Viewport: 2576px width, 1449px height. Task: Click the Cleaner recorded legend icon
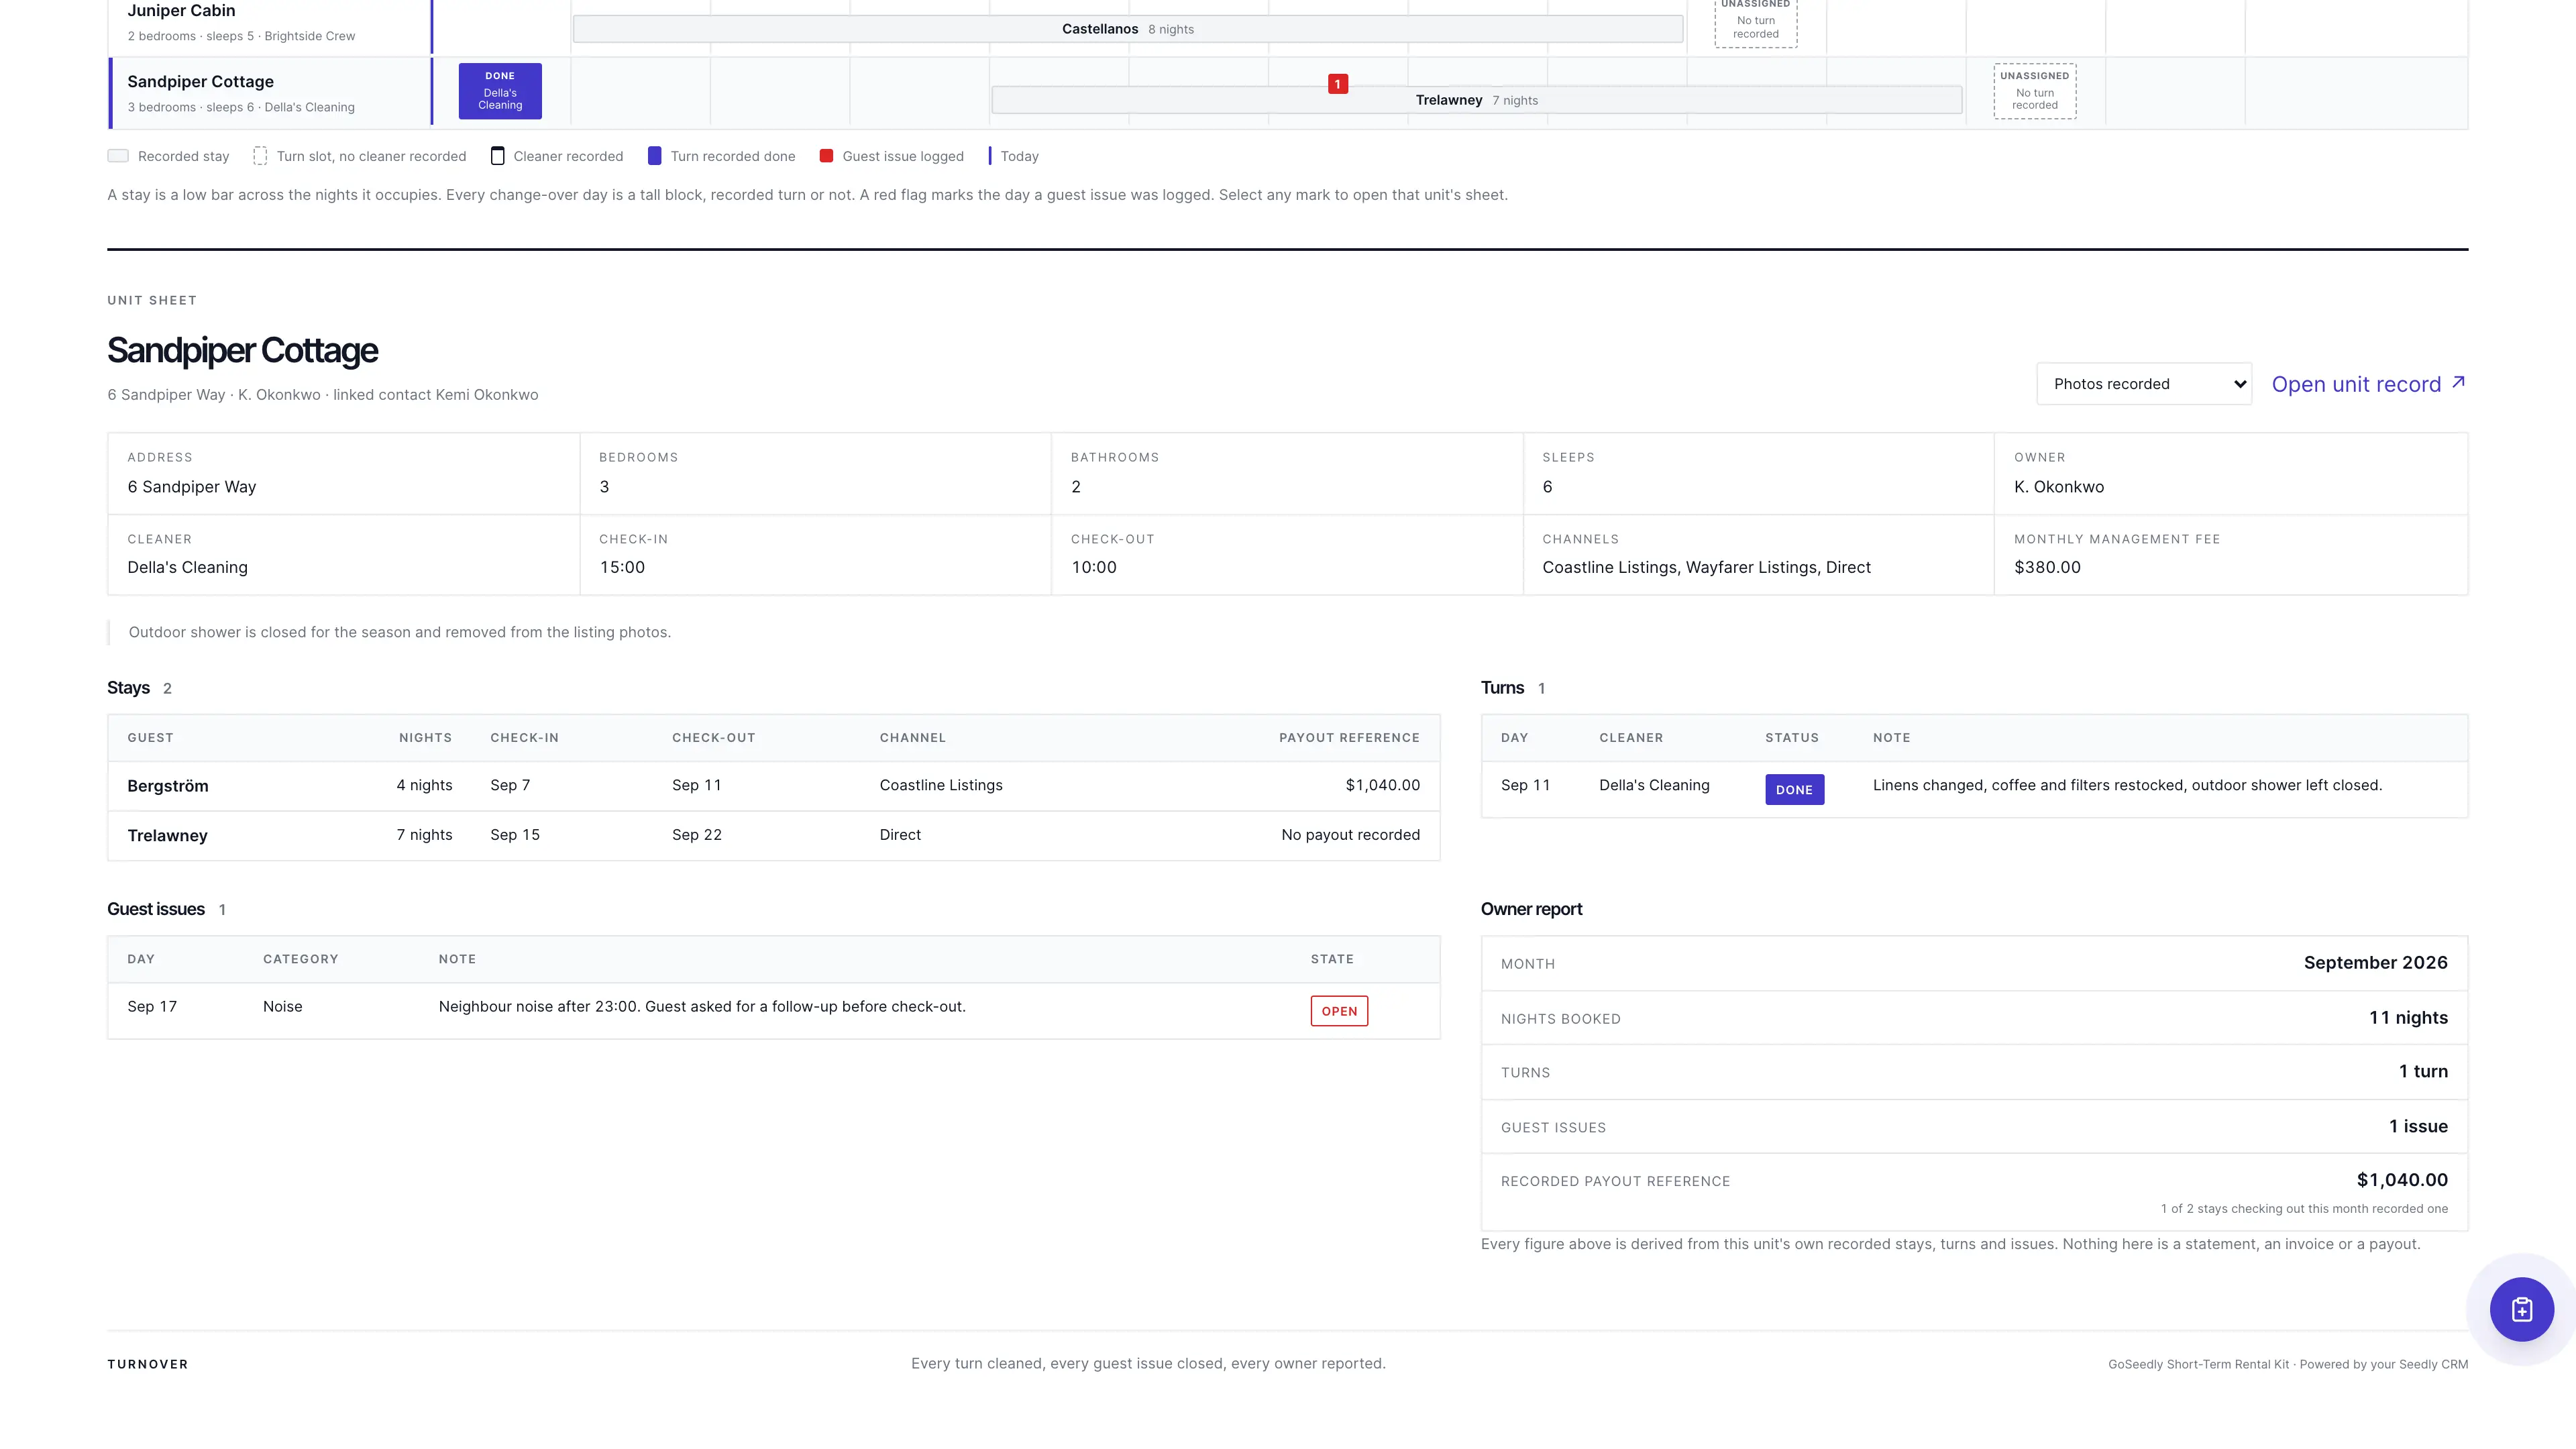coord(497,156)
